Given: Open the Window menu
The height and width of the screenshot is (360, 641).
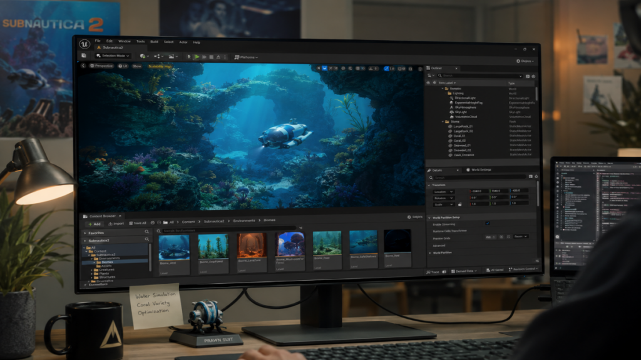Looking at the screenshot, I should pos(125,41).
